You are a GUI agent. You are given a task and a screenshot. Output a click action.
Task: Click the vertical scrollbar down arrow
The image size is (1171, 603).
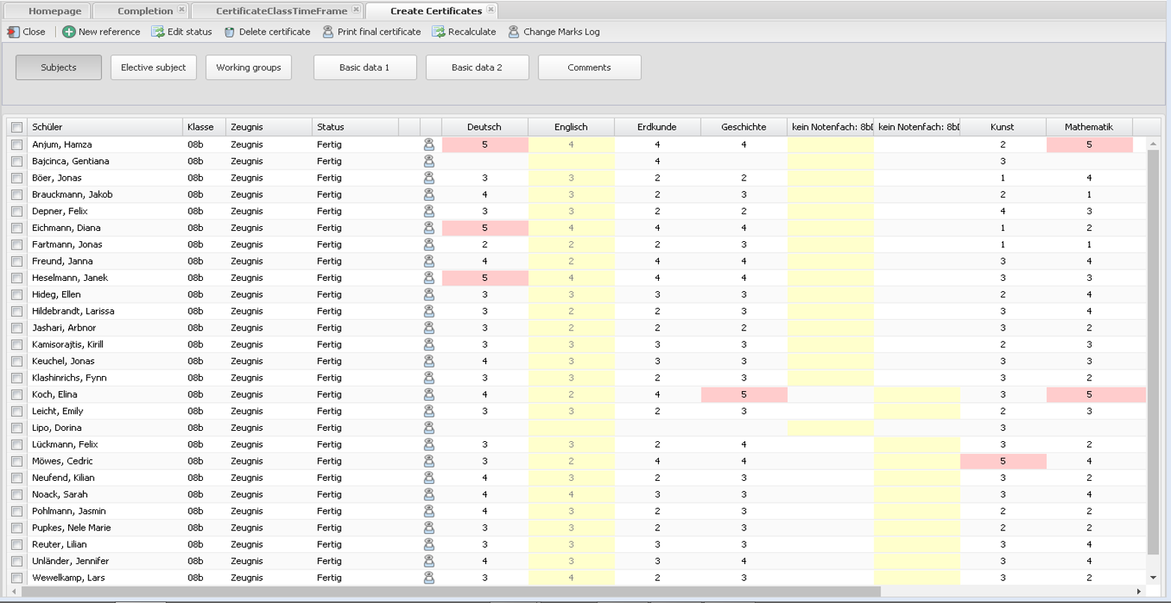pyautogui.click(x=1153, y=578)
